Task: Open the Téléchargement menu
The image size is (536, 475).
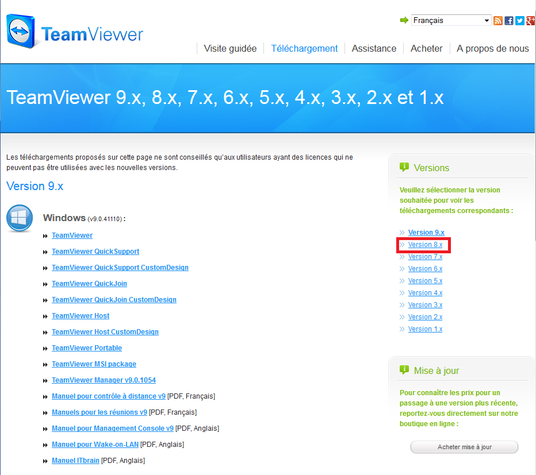Action: click(x=304, y=48)
